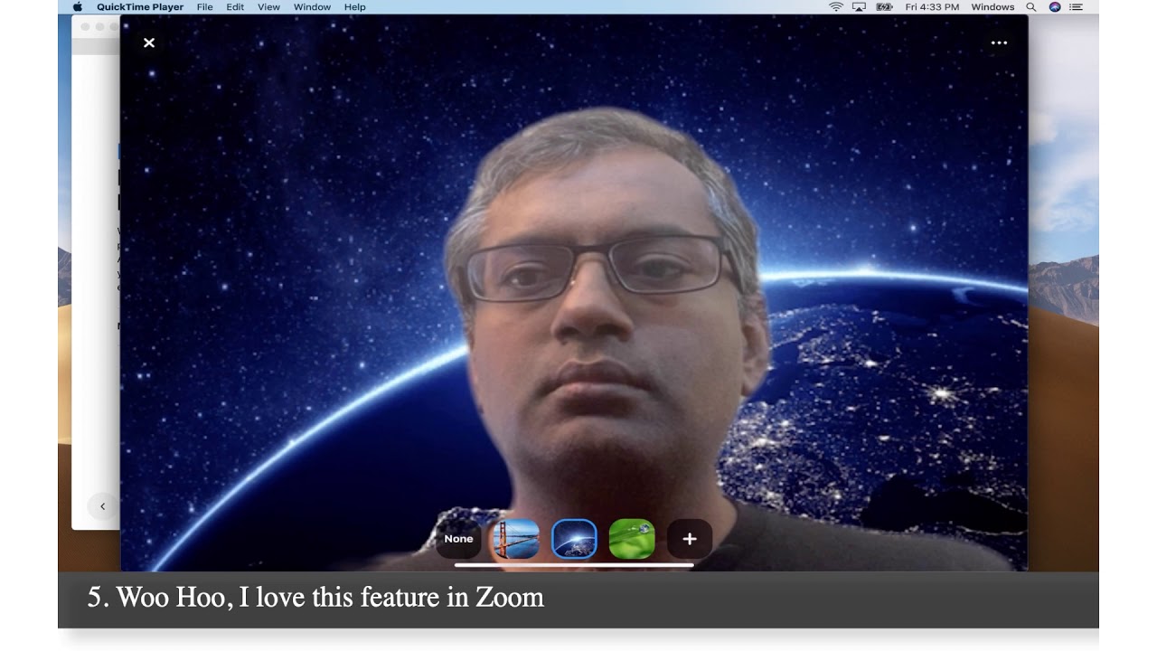Image resolution: width=1157 pixels, height=651 pixels.
Task: Close the virtual background preview with X
Action: pyautogui.click(x=149, y=42)
